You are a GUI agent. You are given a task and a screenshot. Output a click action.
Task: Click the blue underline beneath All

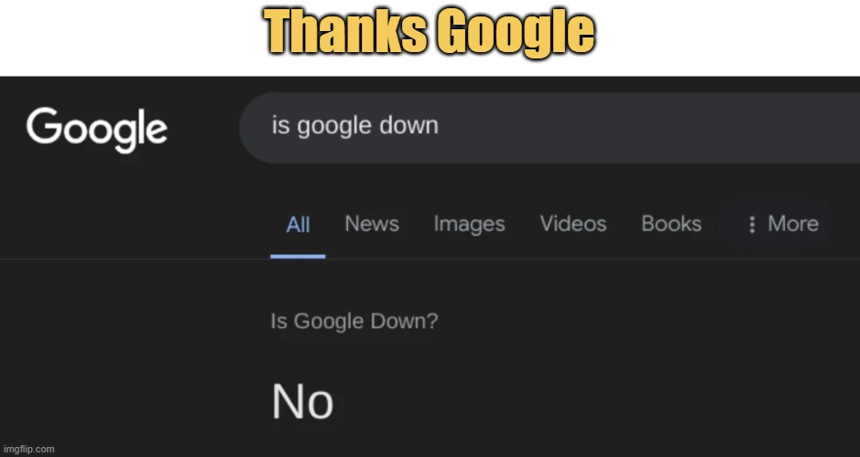pyautogui.click(x=298, y=256)
